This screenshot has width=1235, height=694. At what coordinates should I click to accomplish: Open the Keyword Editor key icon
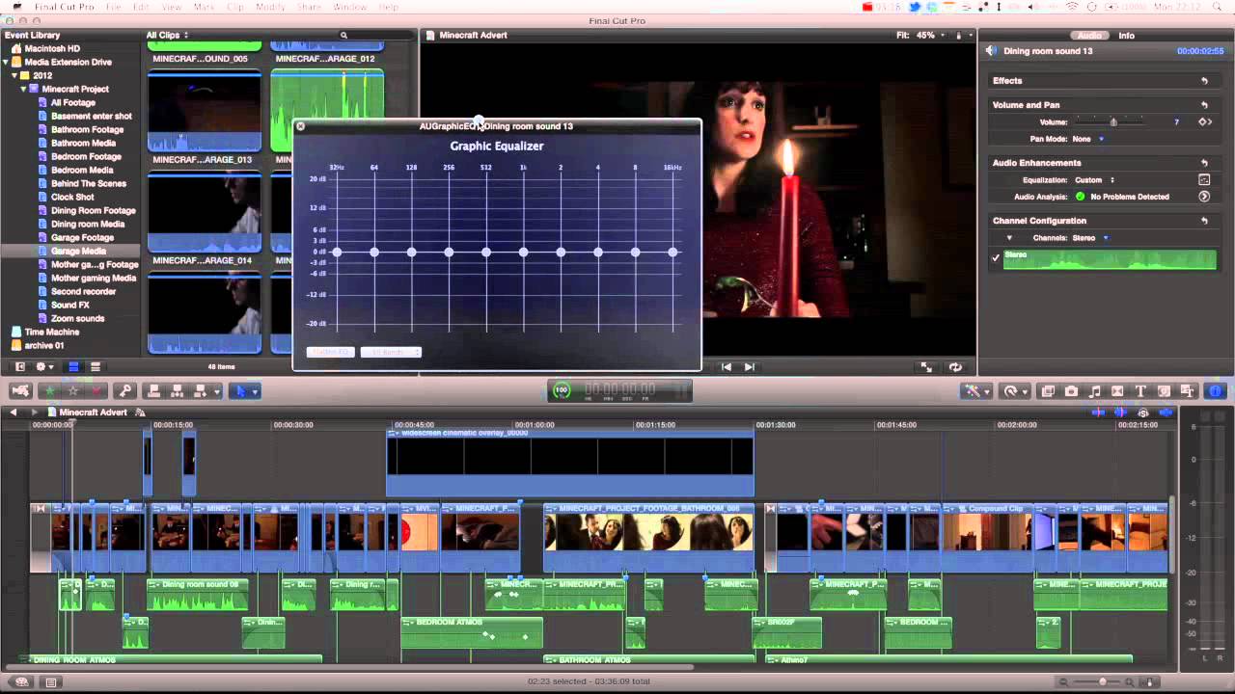click(x=123, y=390)
